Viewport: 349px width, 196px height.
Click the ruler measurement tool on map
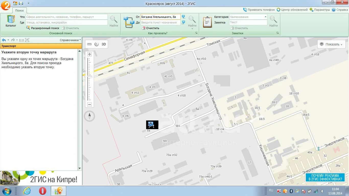(x=89, y=44)
